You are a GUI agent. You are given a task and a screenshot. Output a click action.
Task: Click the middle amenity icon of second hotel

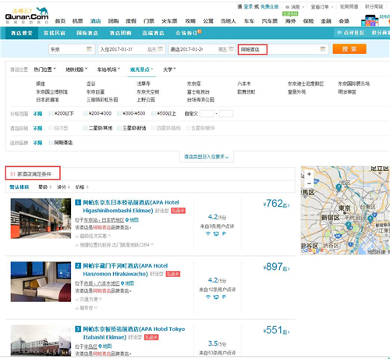(x=216, y=297)
